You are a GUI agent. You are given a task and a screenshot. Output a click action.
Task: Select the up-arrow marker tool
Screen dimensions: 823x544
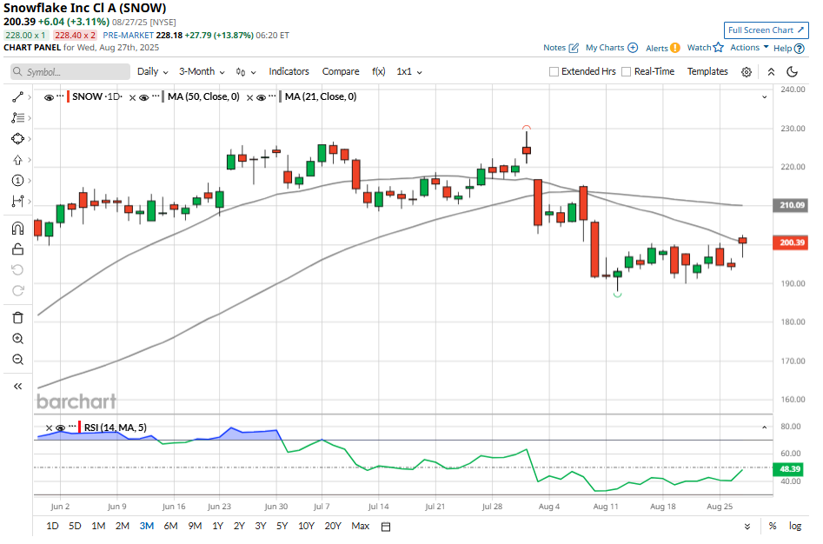(x=17, y=160)
